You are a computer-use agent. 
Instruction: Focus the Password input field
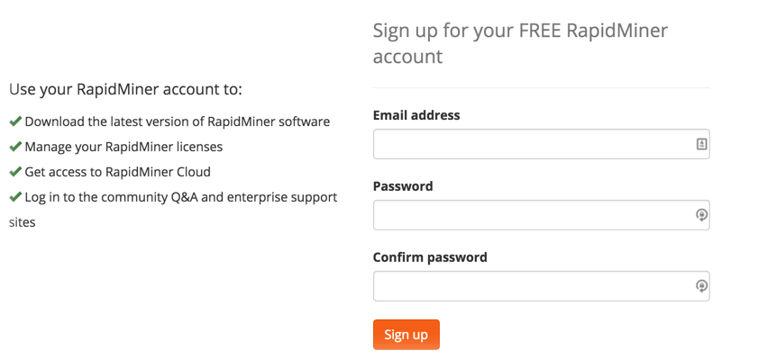532,215
